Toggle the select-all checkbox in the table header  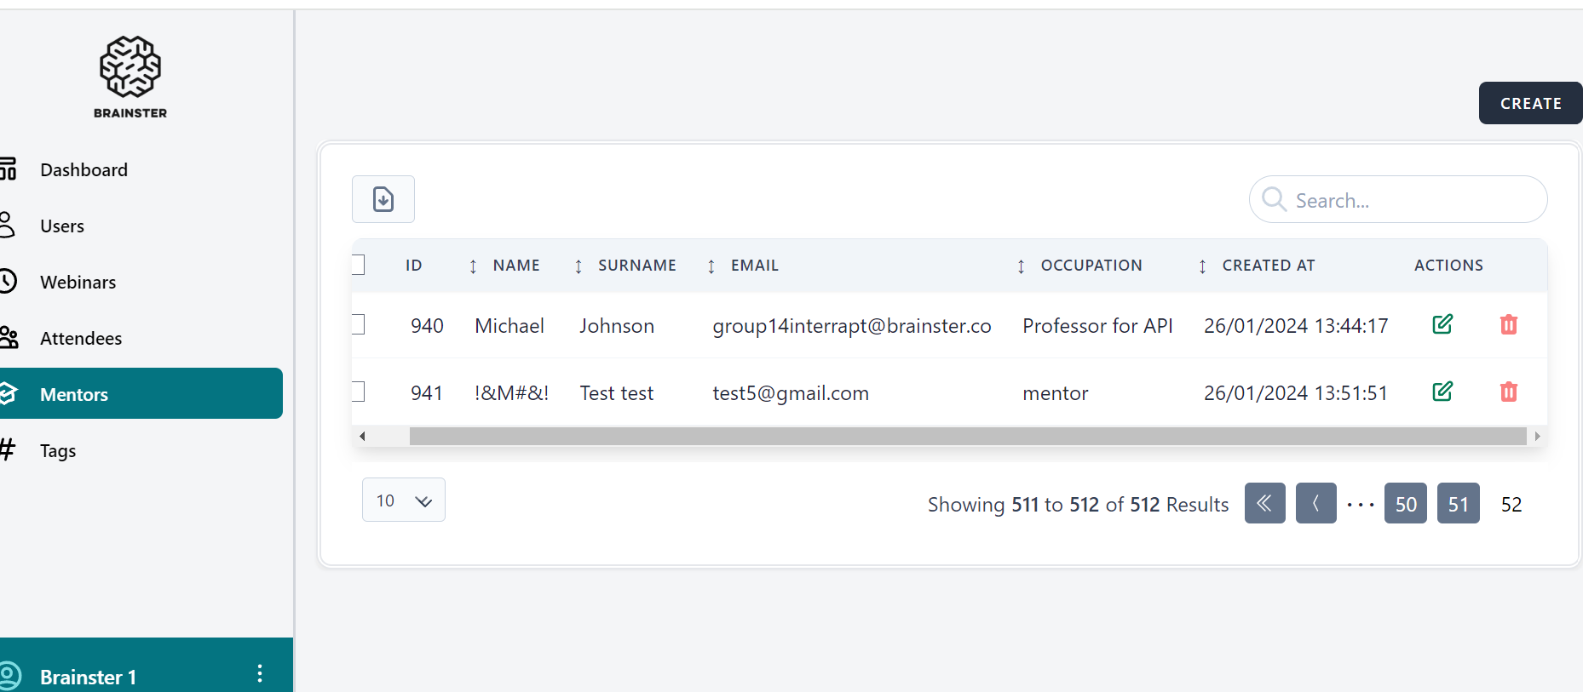359,265
